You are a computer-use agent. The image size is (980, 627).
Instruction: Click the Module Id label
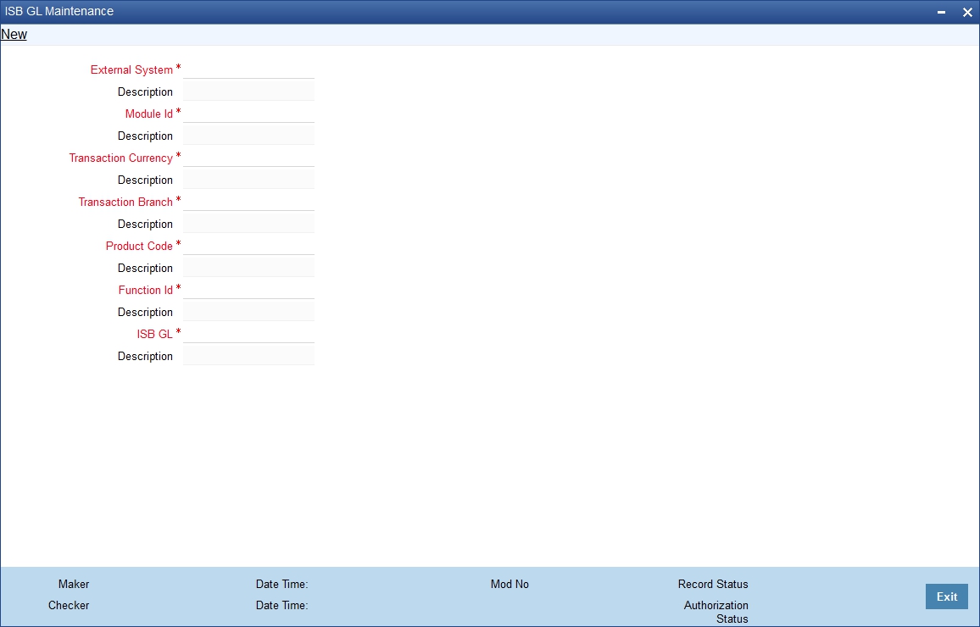point(148,114)
